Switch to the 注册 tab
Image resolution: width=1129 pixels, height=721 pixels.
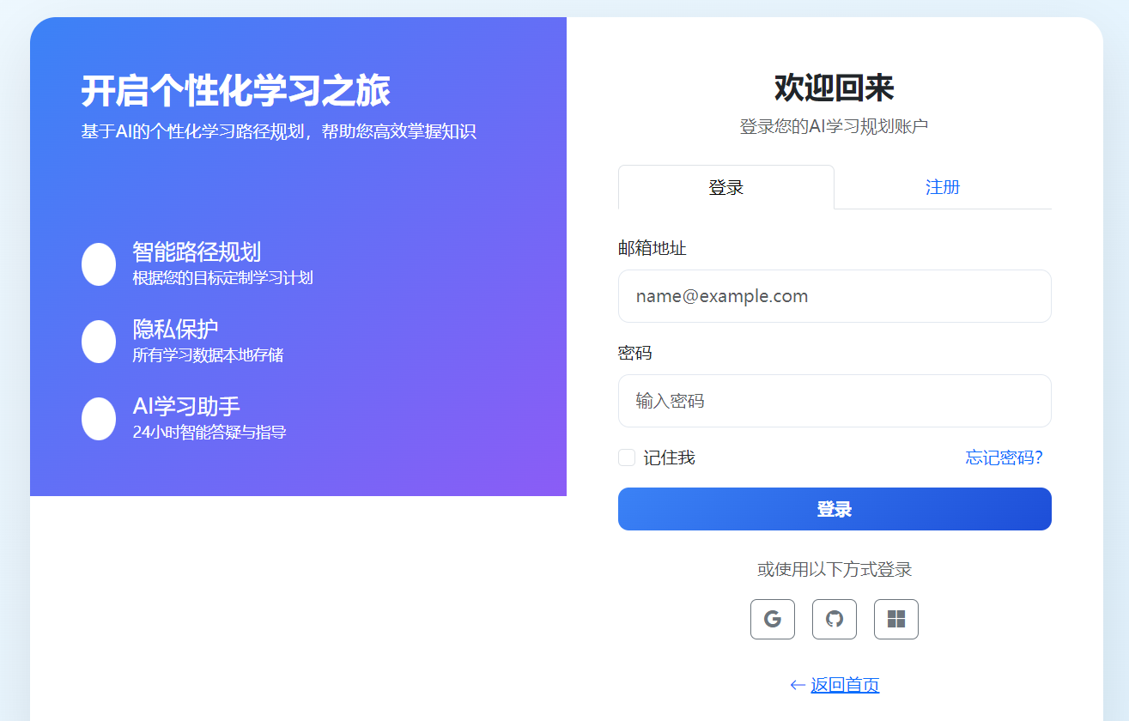tap(942, 187)
